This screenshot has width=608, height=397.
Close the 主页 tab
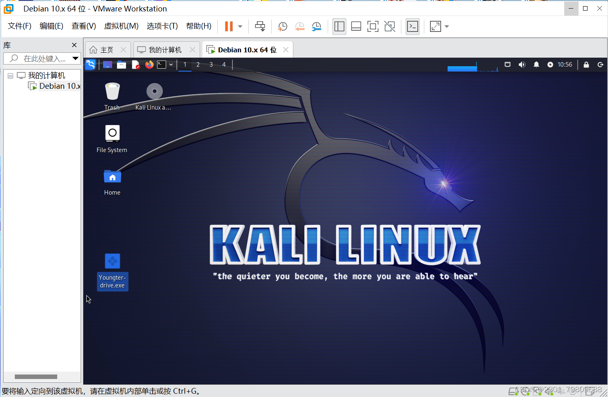(x=123, y=50)
